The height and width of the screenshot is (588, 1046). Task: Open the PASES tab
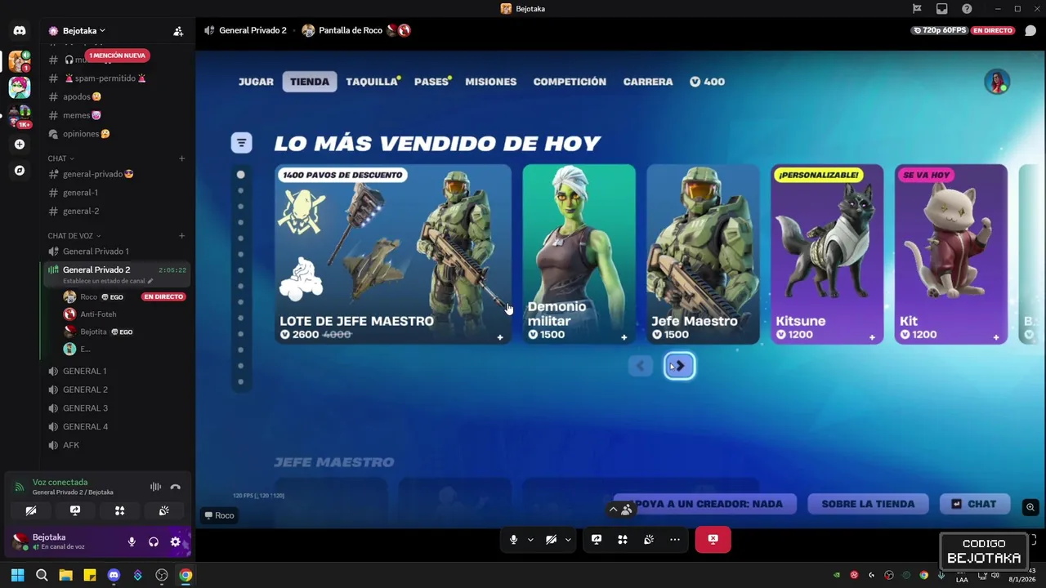[432, 82]
